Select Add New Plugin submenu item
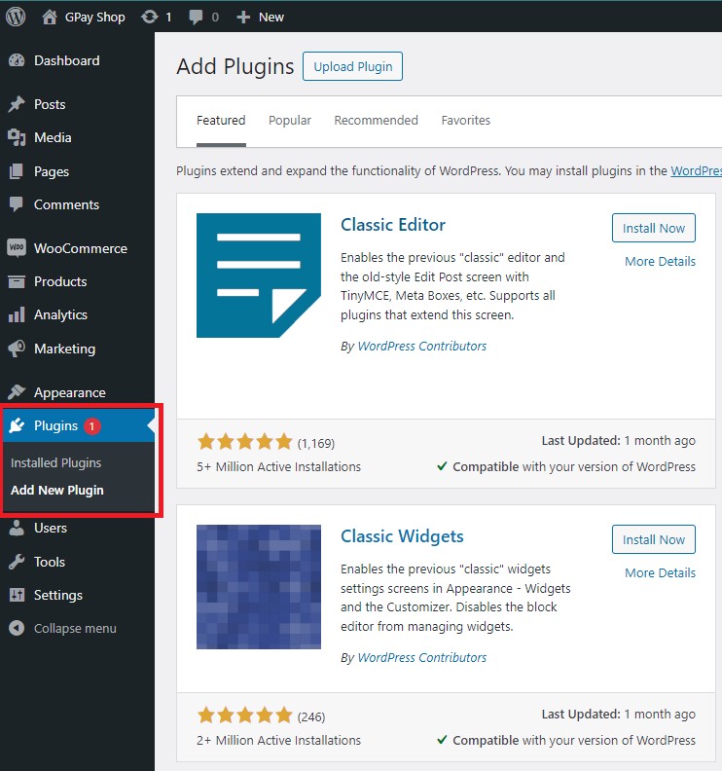The height and width of the screenshot is (771, 722). (x=57, y=491)
